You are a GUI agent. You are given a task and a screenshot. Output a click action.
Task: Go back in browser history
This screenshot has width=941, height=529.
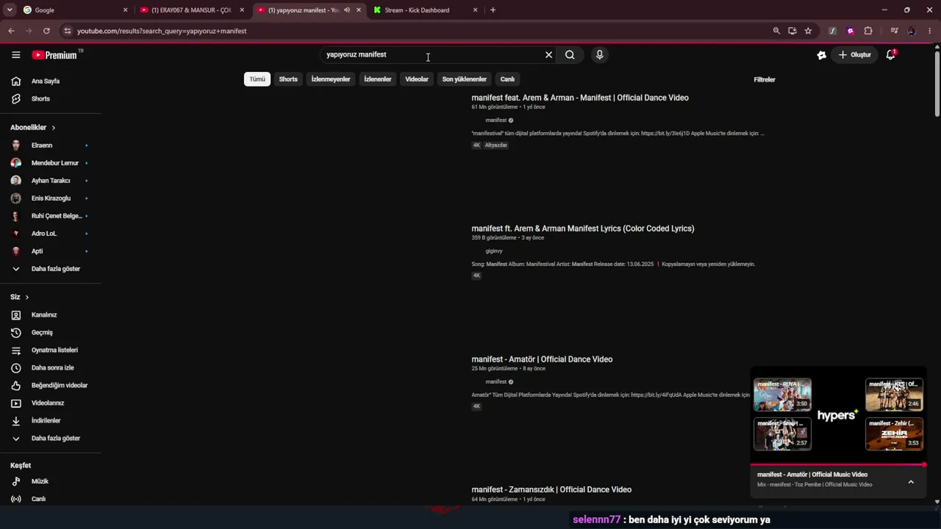[x=11, y=31]
